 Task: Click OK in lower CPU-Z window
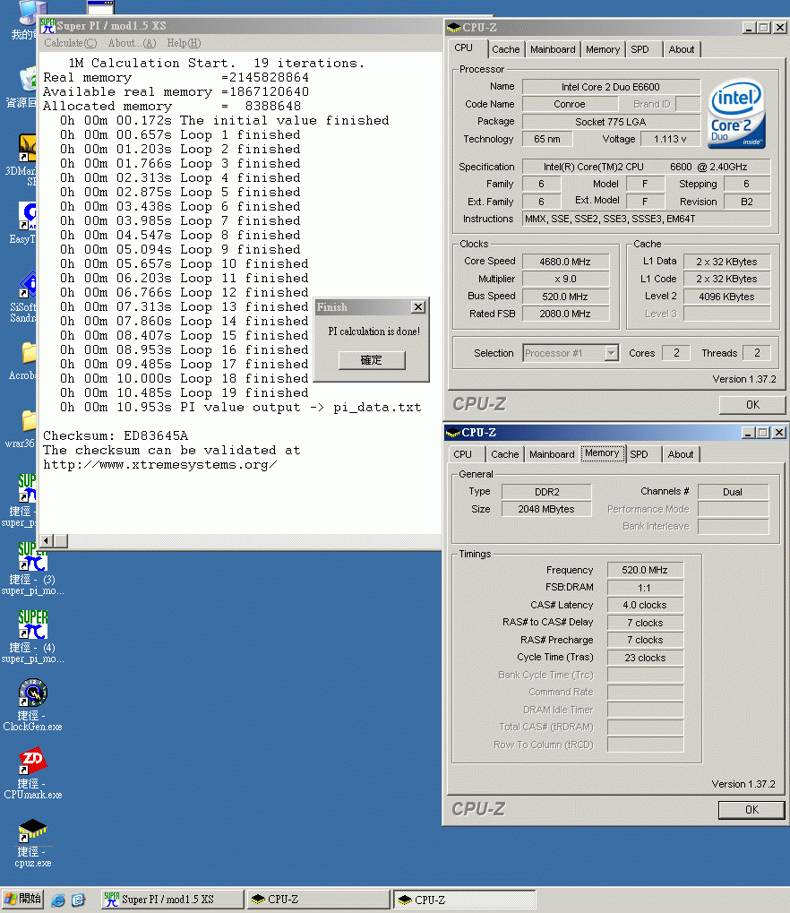pos(751,810)
